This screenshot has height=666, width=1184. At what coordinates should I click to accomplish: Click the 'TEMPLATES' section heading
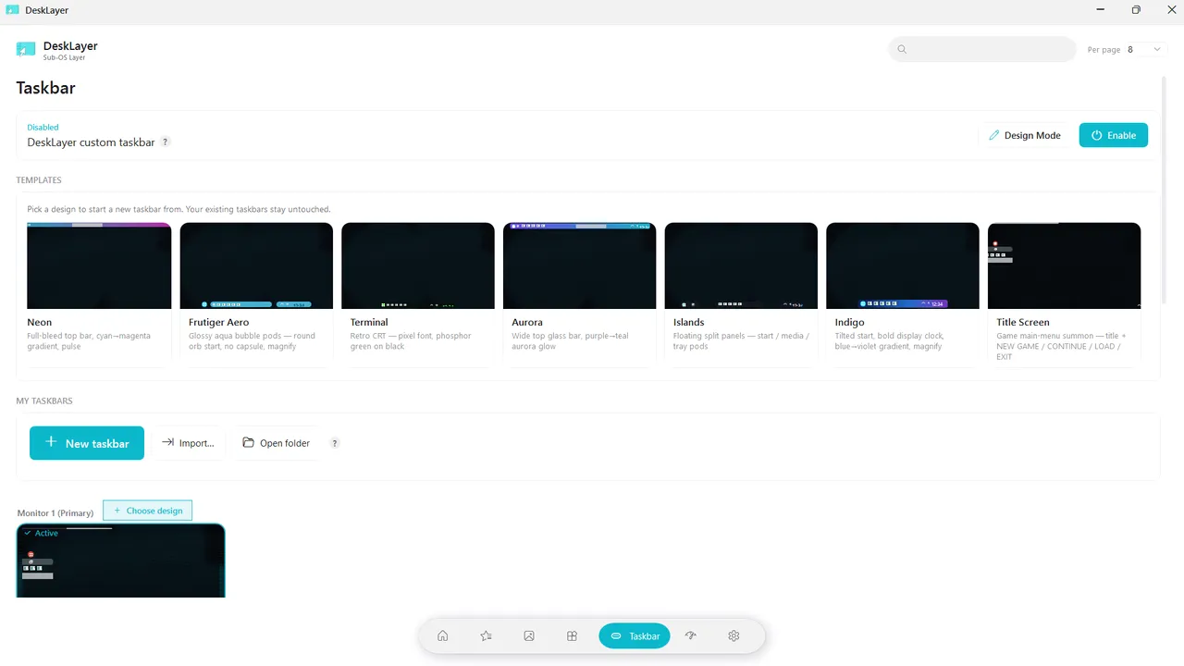point(39,180)
